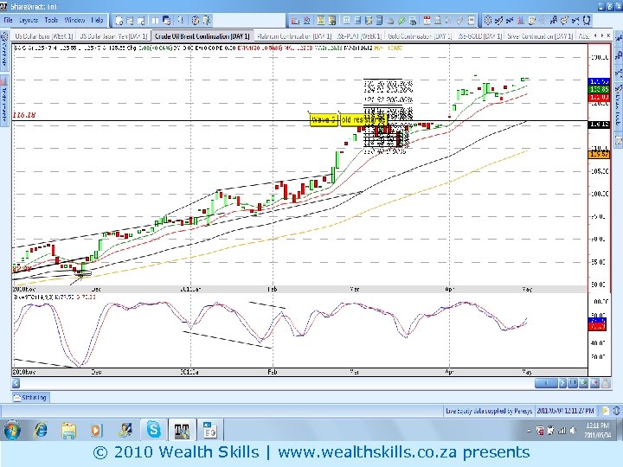Click the stochastic indicator label in the lower panel
Viewport: 623px width, 467px height.
click(55, 297)
